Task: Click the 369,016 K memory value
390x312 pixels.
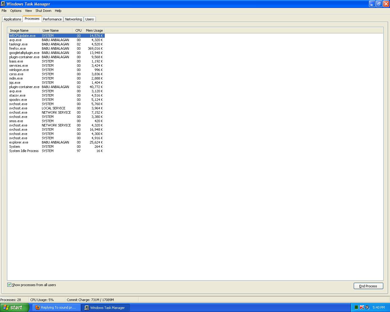Action: [95, 48]
